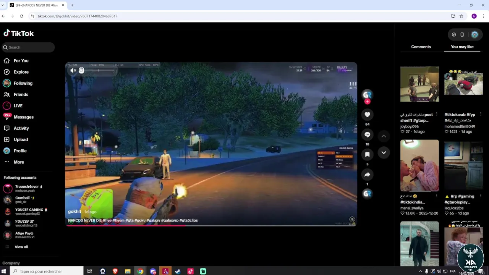
Task: Open Steam from the taskbar
Action: pos(178,271)
